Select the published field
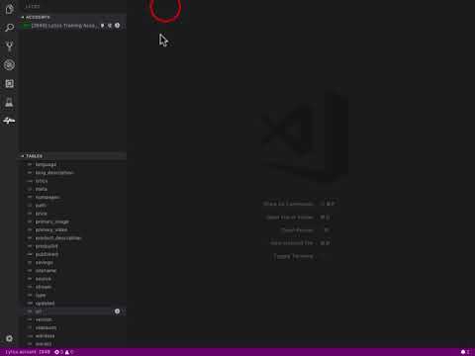The height and width of the screenshot is (356, 475). pos(47,254)
